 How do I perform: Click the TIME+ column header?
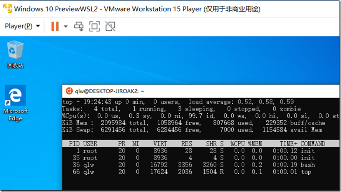(288, 144)
